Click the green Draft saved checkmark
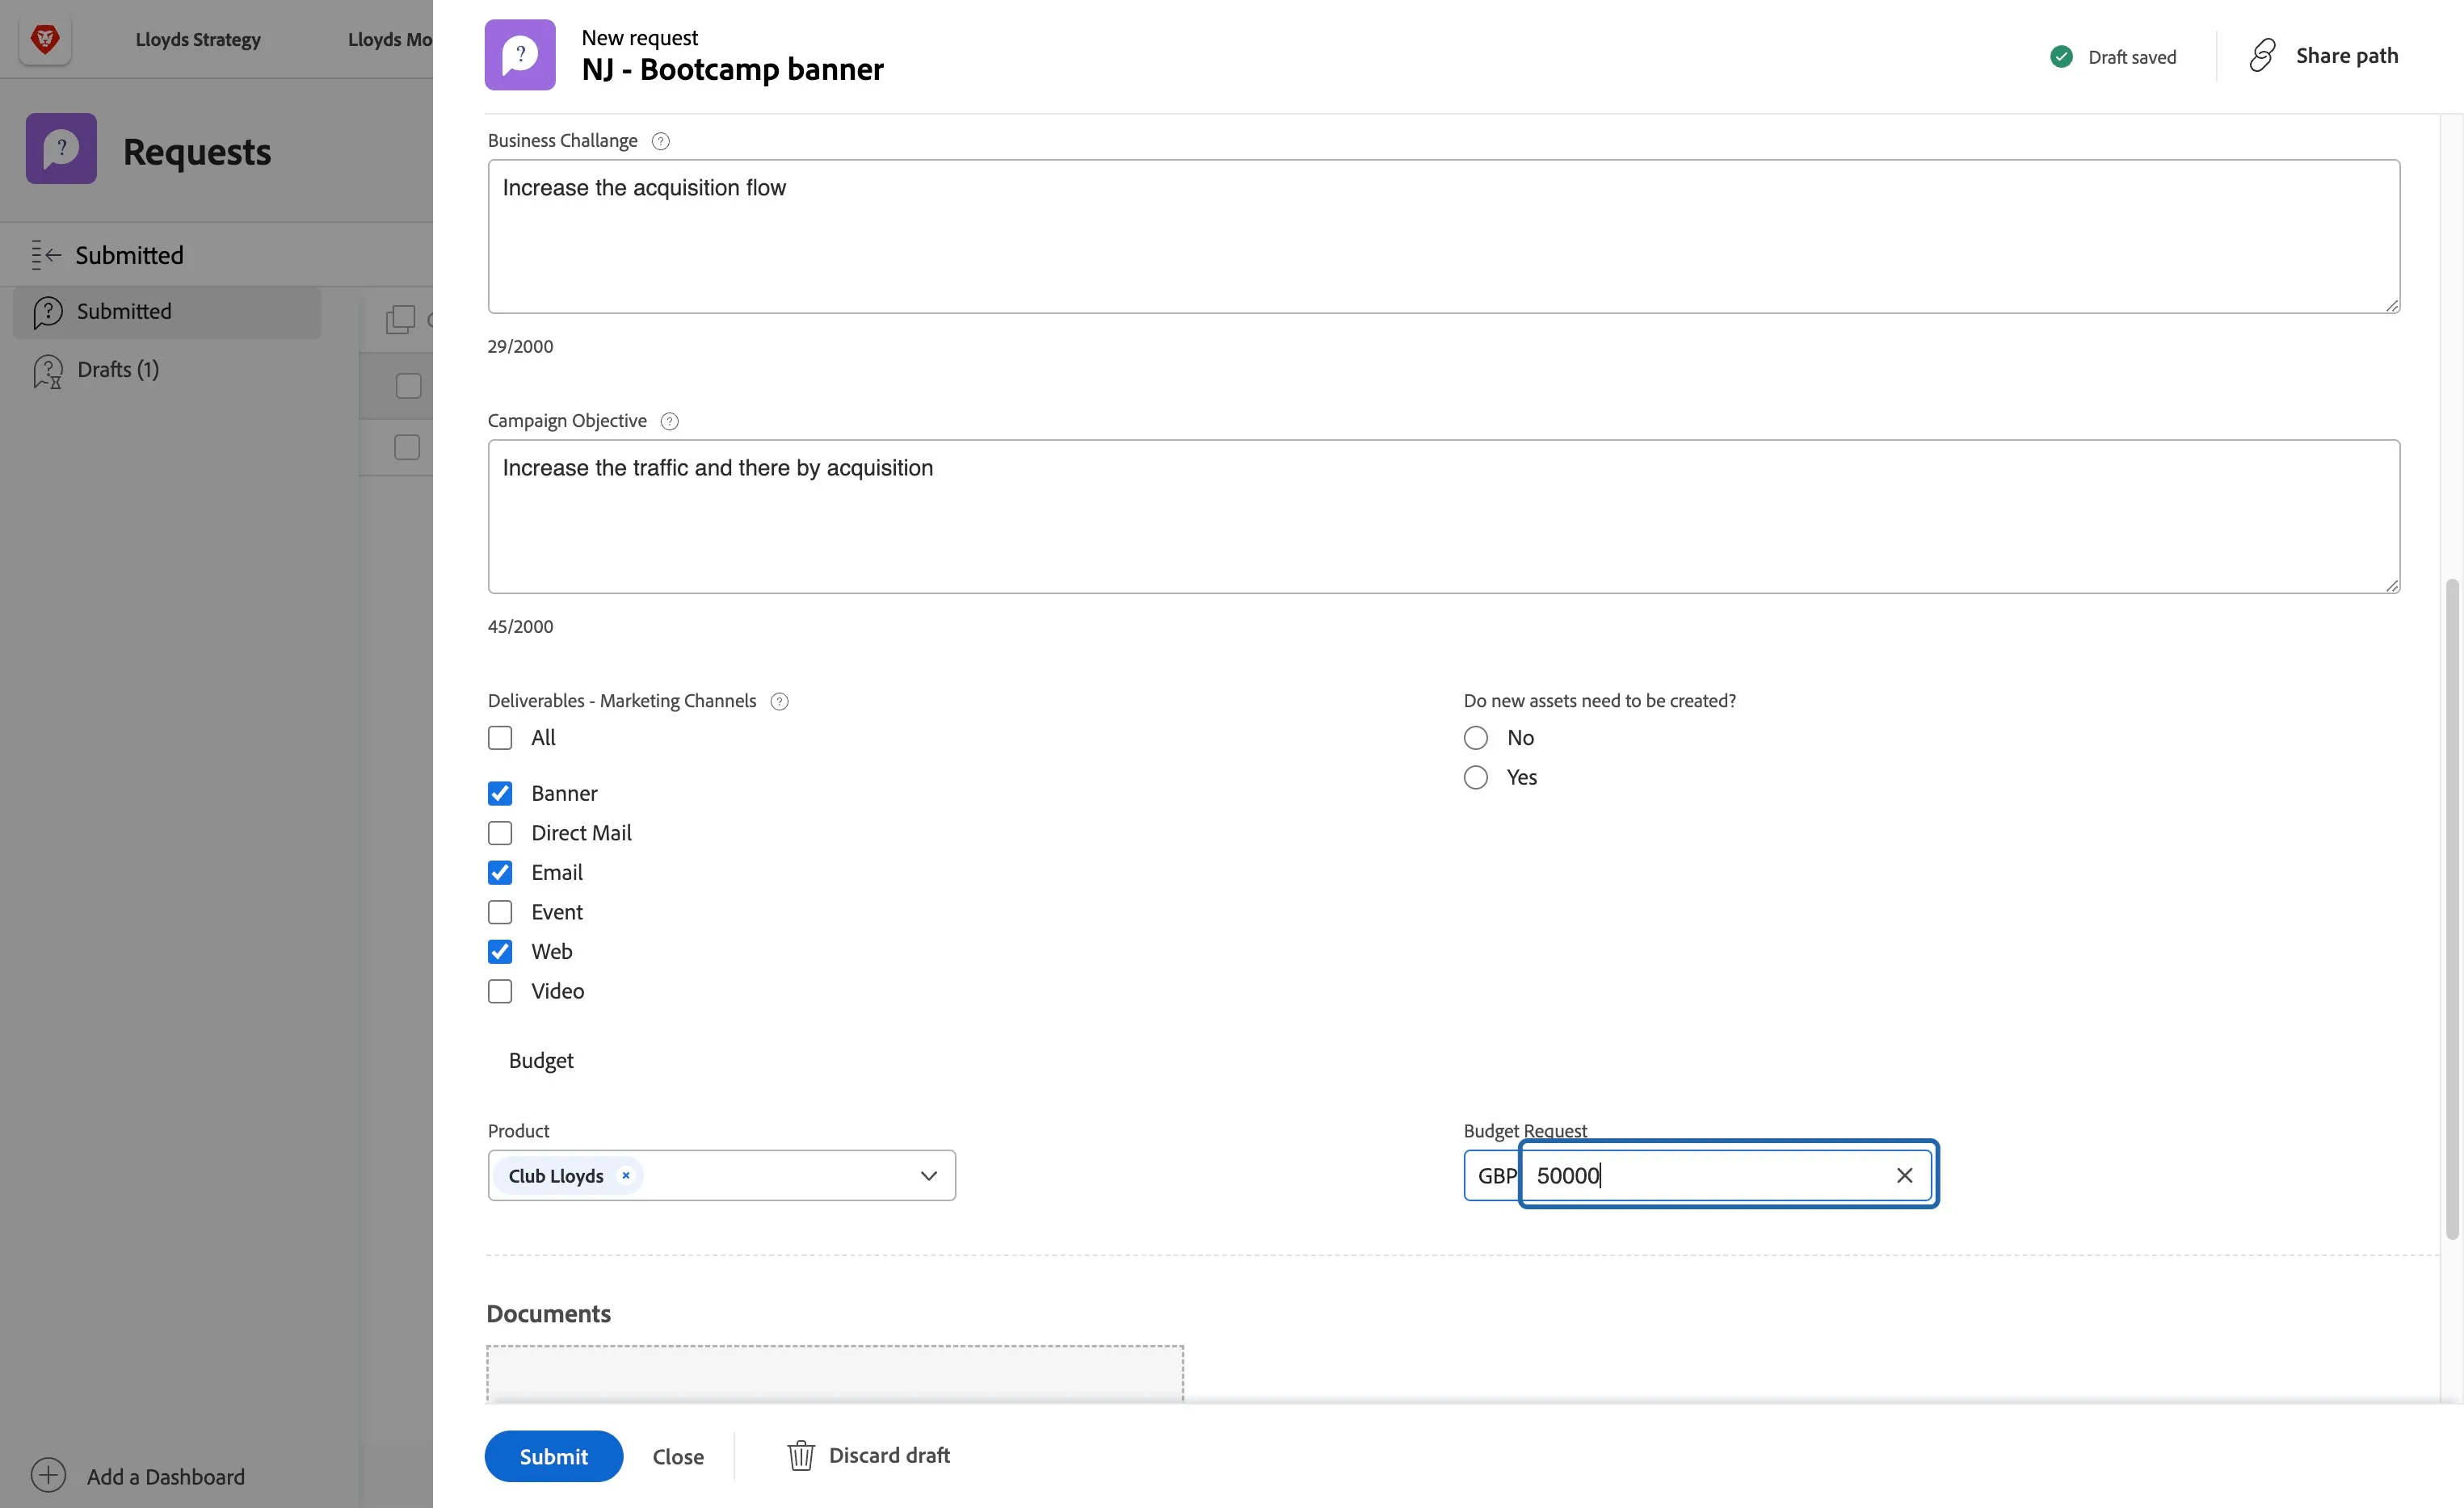This screenshot has height=1508, width=2464. [x=2061, y=57]
